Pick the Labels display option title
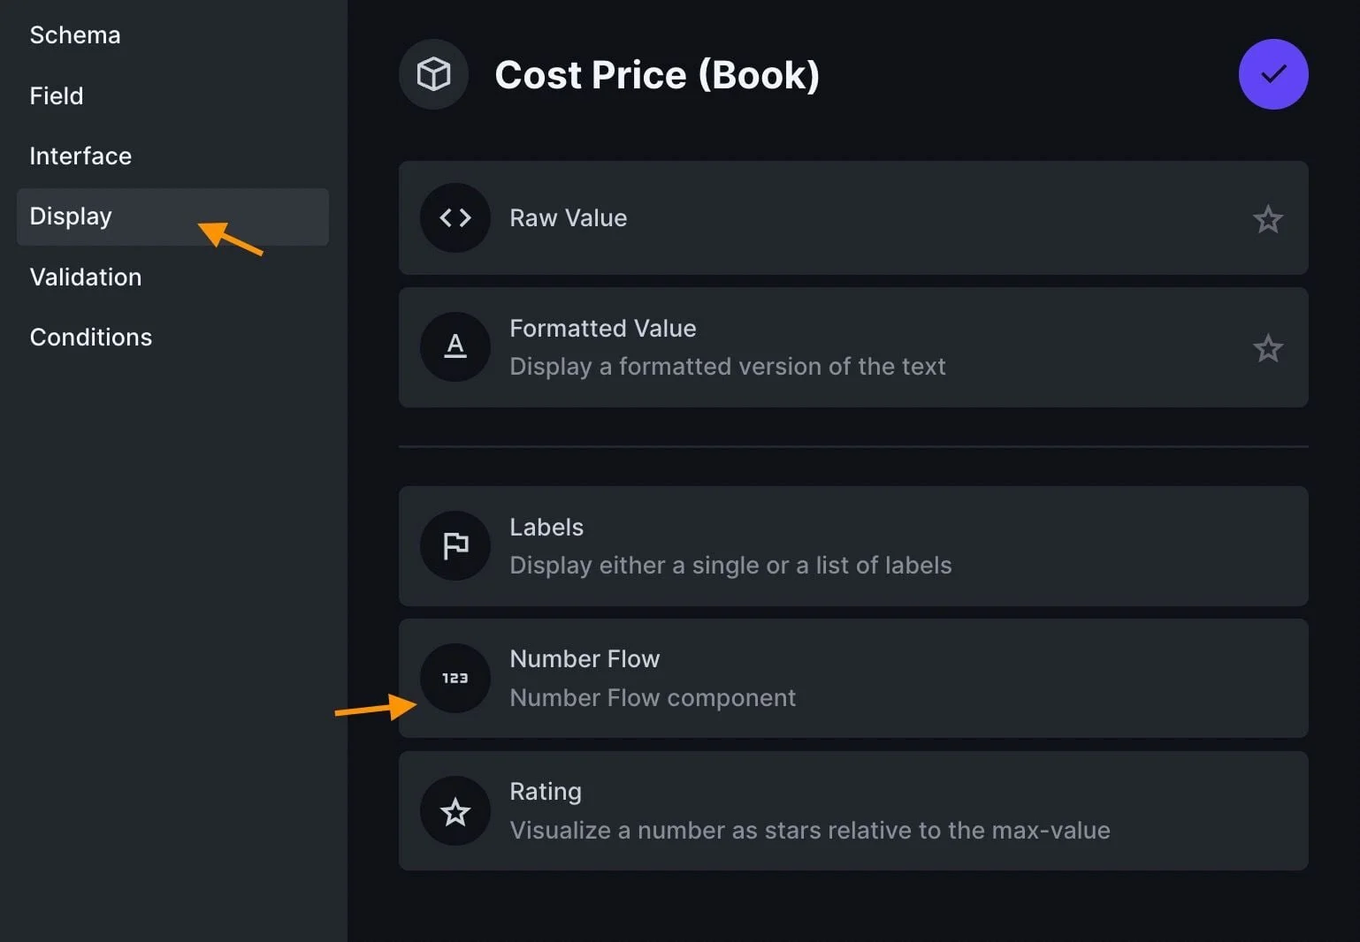The image size is (1360, 942). pos(546,528)
